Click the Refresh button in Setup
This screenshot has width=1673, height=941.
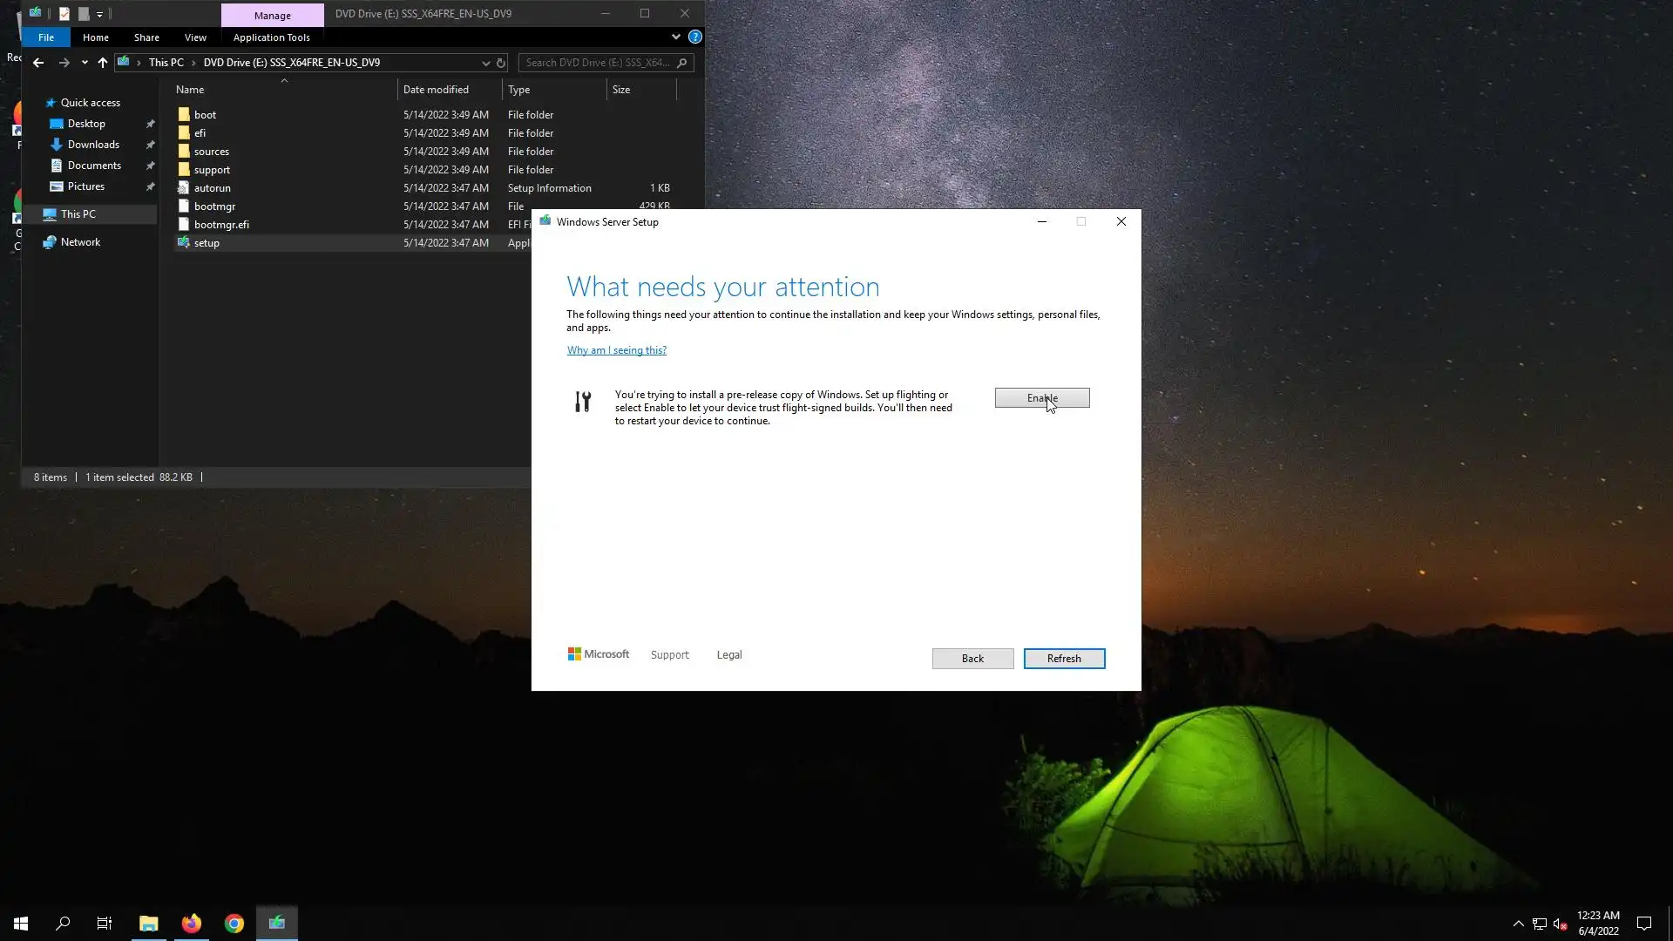[x=1063, y=659]
